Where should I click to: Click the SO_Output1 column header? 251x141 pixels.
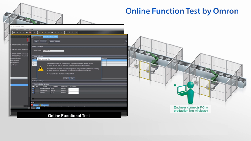[x=73, y=86]
